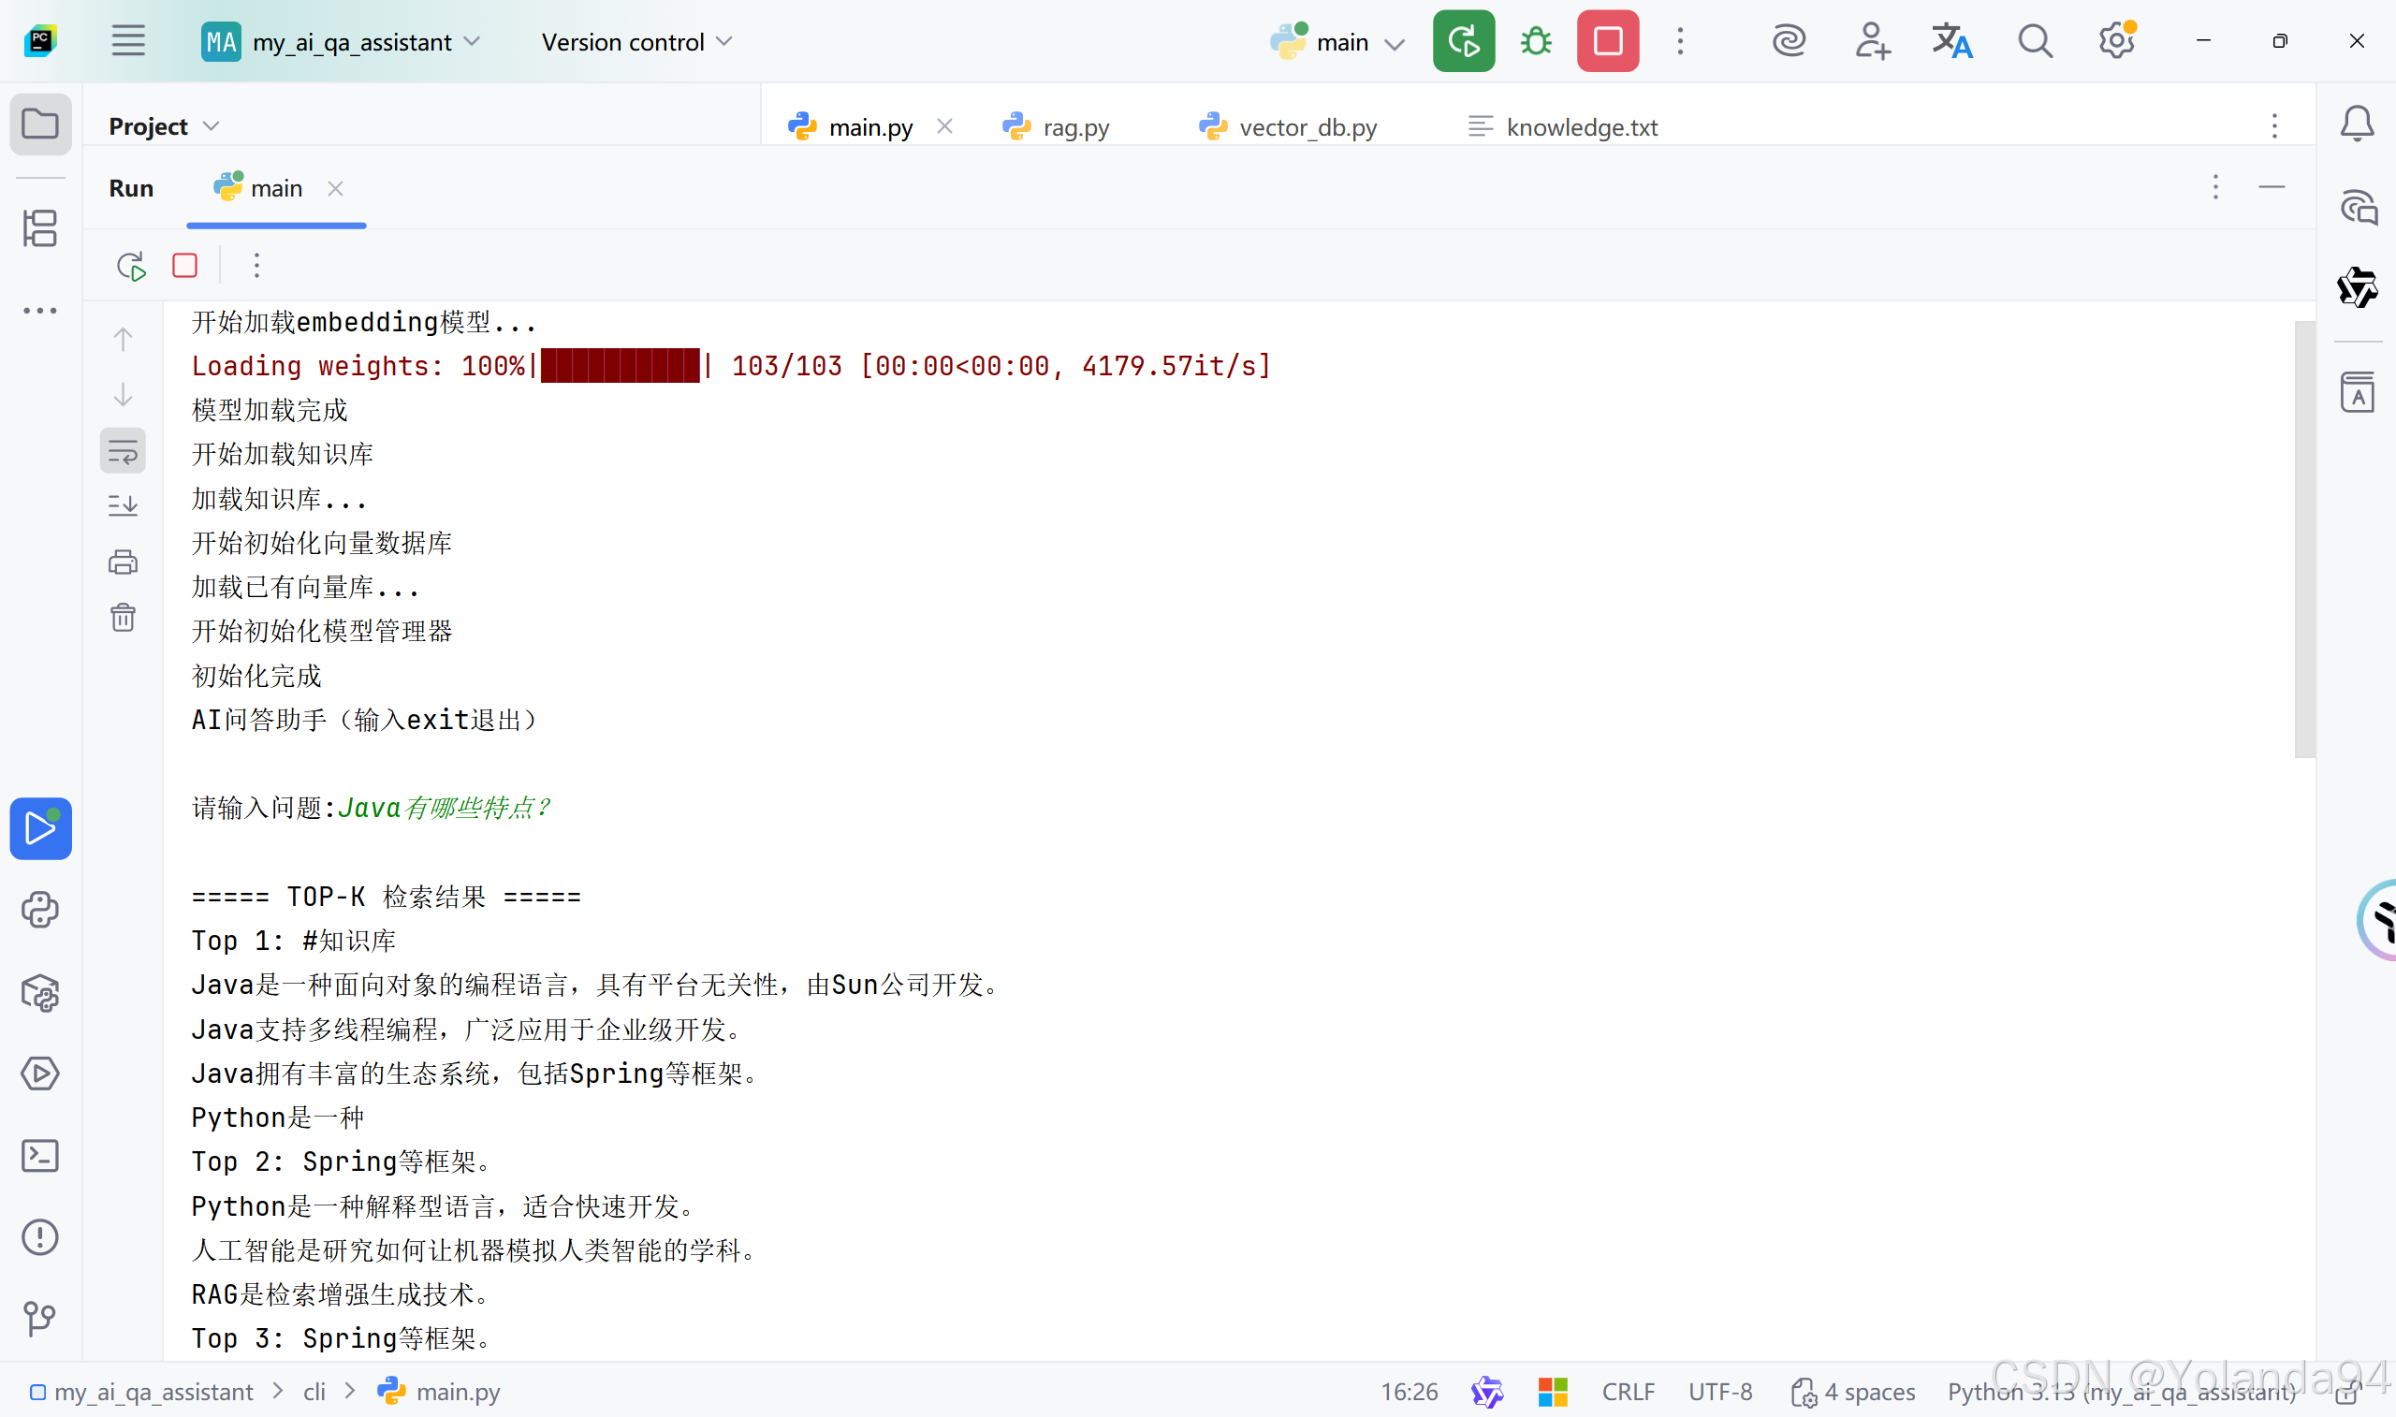Hide the Run tool window
2396x1417 pixels.
2272,187
